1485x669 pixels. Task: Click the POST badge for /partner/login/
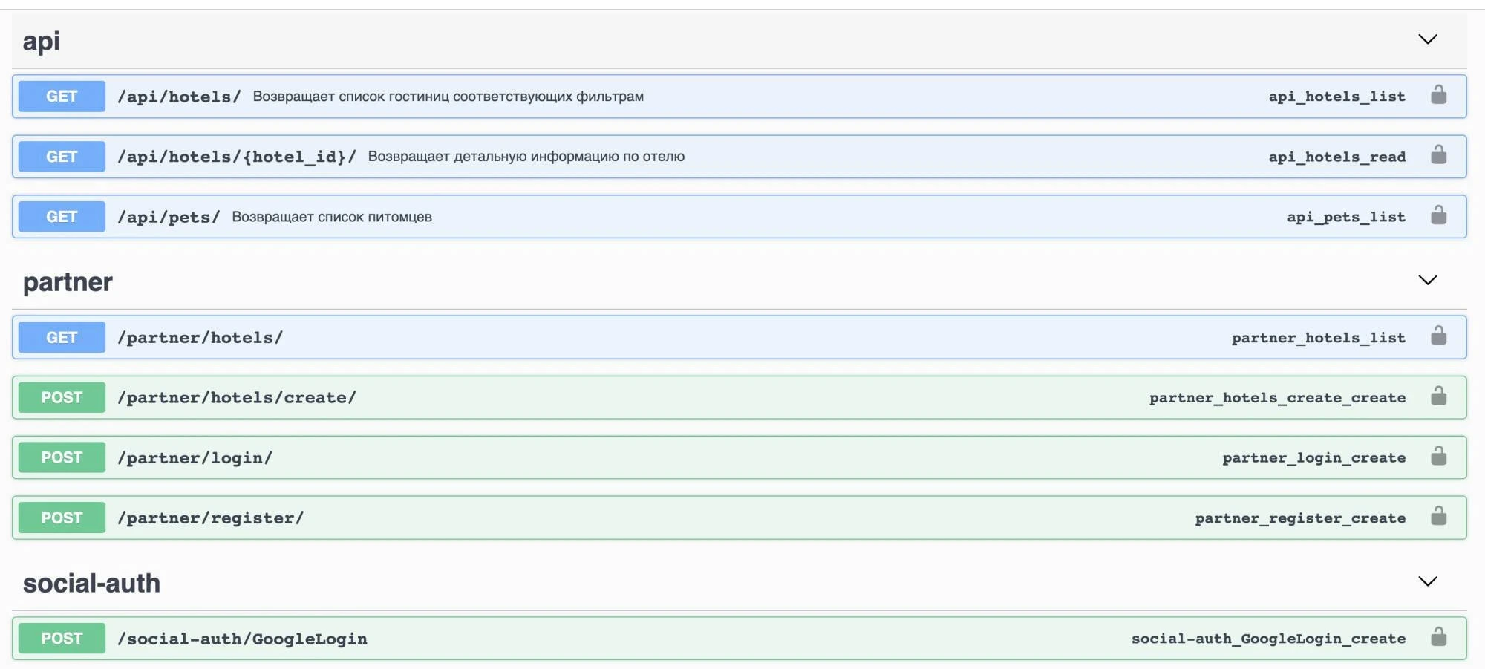(x=62, y=457)
